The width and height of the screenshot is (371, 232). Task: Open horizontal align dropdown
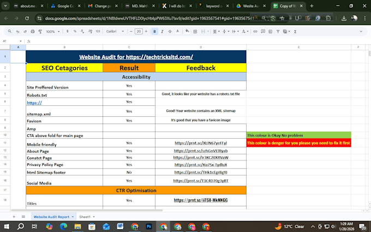click(x=216, y=32)
